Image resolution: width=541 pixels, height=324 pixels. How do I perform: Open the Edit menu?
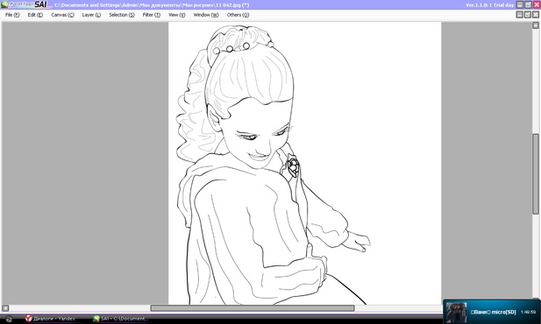coord(35,15)
